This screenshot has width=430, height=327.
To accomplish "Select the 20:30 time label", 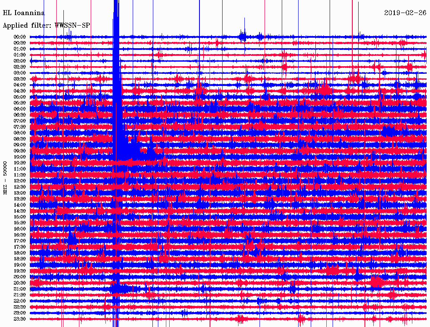I will pos(20,283).
